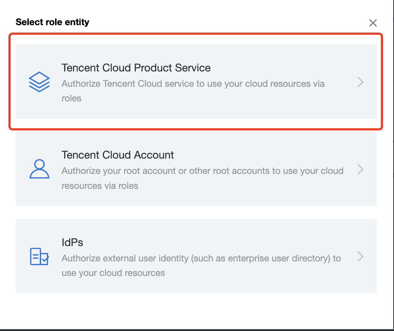Click the IdPs document checkmark icon
The height and width of the screenshot is (331, 394).
coord(39,256)
